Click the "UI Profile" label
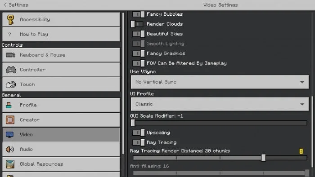Viewport: 315px width, 177px height. click(x=142, y=94)
